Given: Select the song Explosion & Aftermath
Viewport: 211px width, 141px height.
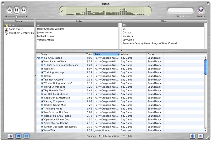Looking at the screenshot, I should [x=57, y=98].
